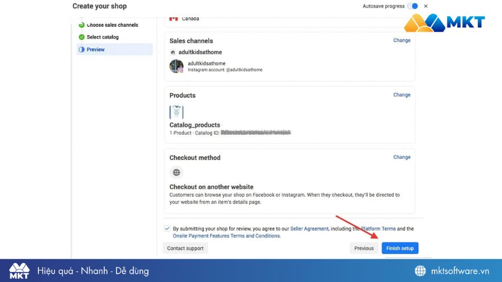The height and width of the screenshot is (282, 502).
Task: Click the Catalog_products name text
Action: click(x=195, y=125)
